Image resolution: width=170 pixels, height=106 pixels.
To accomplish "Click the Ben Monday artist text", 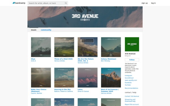I will click(105, 61).
